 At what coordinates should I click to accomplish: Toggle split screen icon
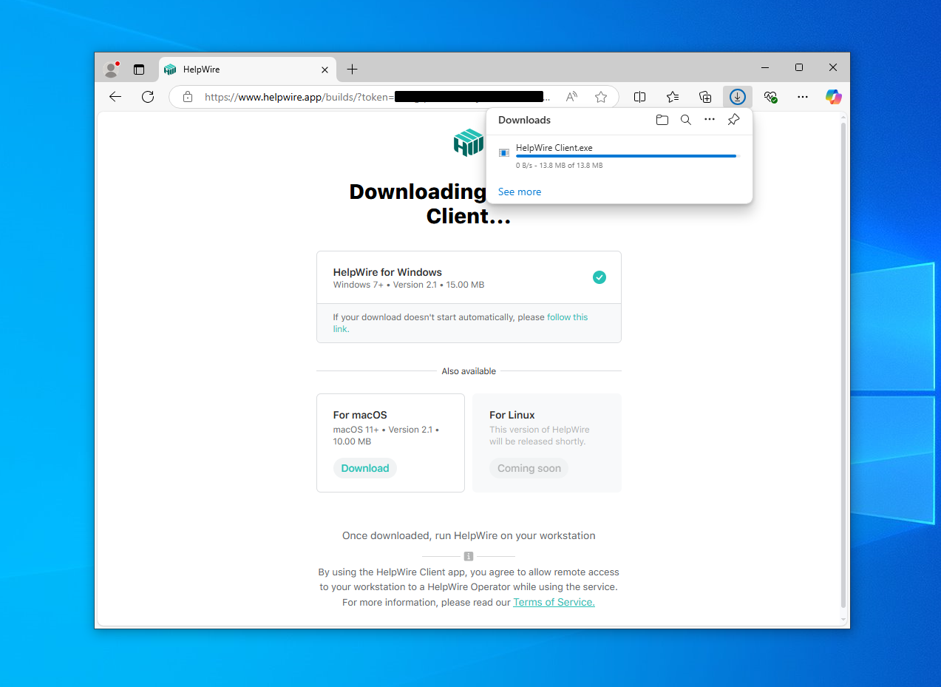(x=640, y=97)
